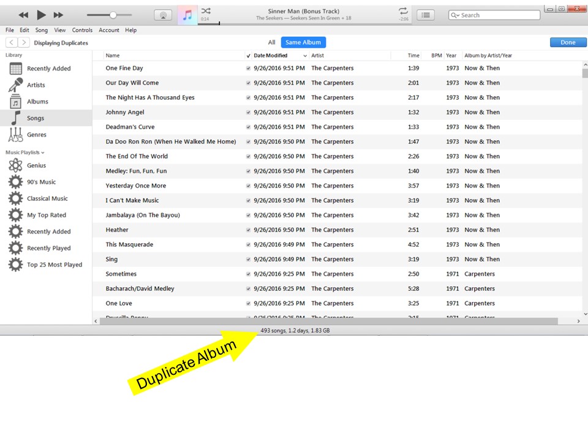Go back with the back arrow
588x441 pixels.
pyautogui.click(x=12, y=42)
